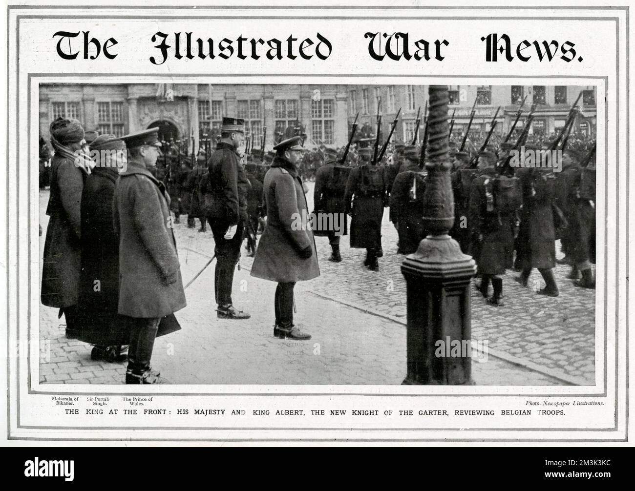
Task: Click the 'Maharaja of Bikaner.' caption label
Action: point(65,401)
